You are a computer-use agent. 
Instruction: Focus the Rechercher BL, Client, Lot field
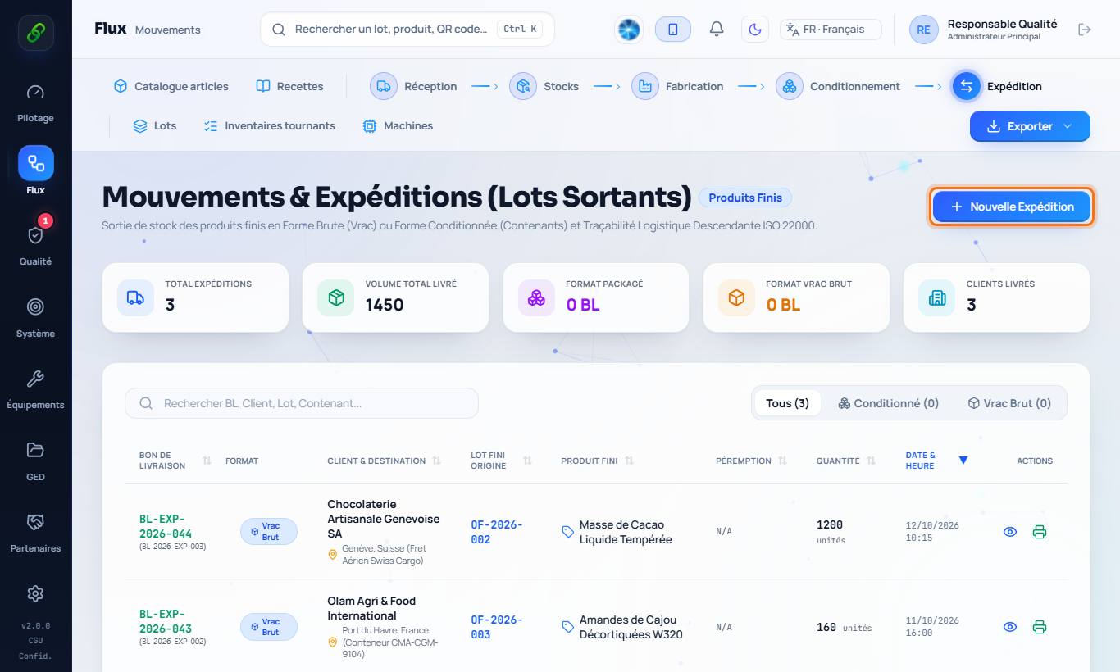[x=302, y=403]
